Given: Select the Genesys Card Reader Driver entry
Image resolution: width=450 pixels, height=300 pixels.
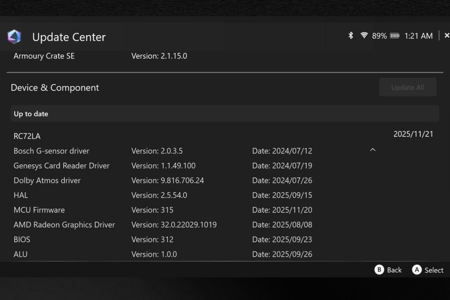Looking at the screenshot, I should (61, 166).
